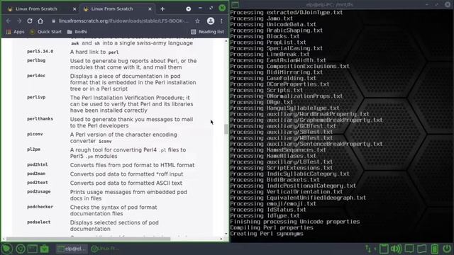
Task: Open the Bodhi main menu on the shelf
Action: tap(6, 249)
